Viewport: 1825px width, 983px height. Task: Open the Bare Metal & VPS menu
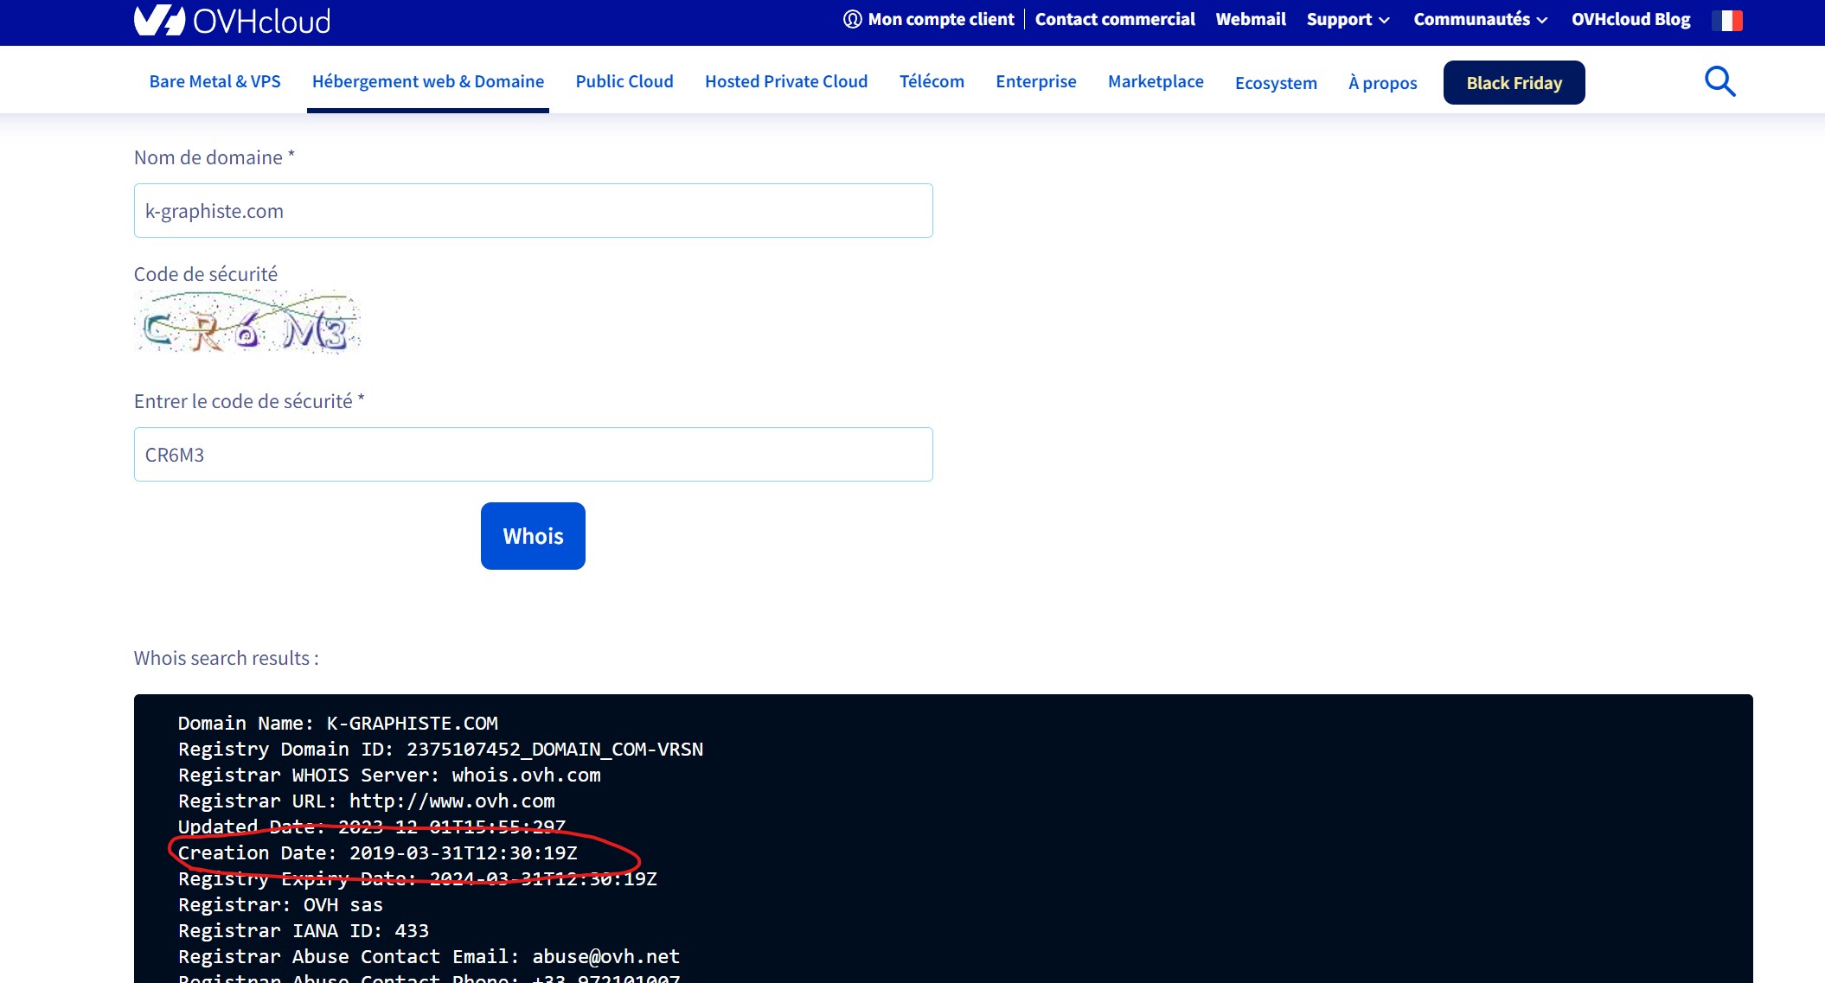coord(215,81)
